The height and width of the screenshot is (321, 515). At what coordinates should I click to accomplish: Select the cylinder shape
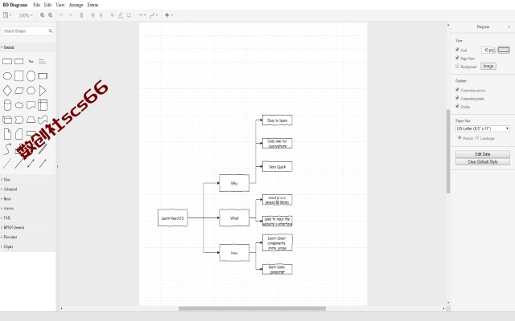(7, 105)
